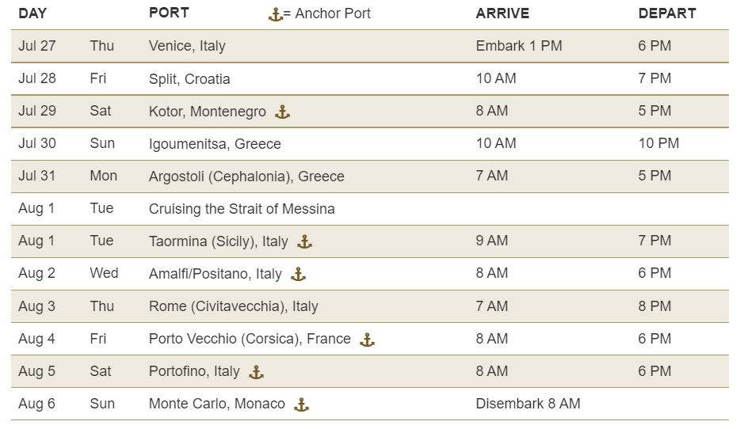
Task: Click the anchor icon beside Kotor, Montenegro
Action: point(282,112)
